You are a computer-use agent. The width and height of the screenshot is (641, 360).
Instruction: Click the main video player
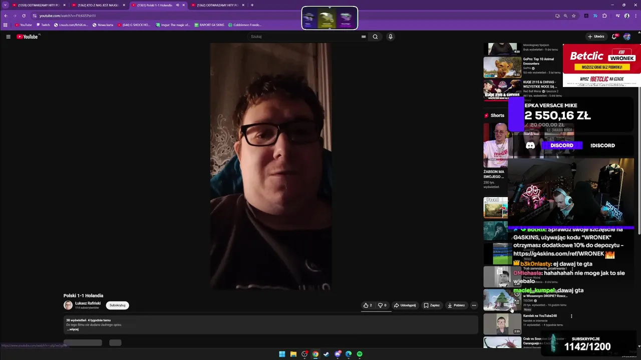(270, 165)
